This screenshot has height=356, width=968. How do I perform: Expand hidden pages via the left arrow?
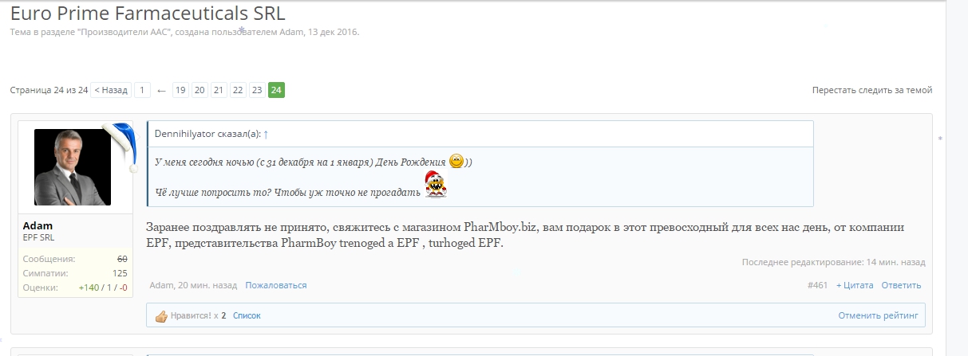click(161, 91)
